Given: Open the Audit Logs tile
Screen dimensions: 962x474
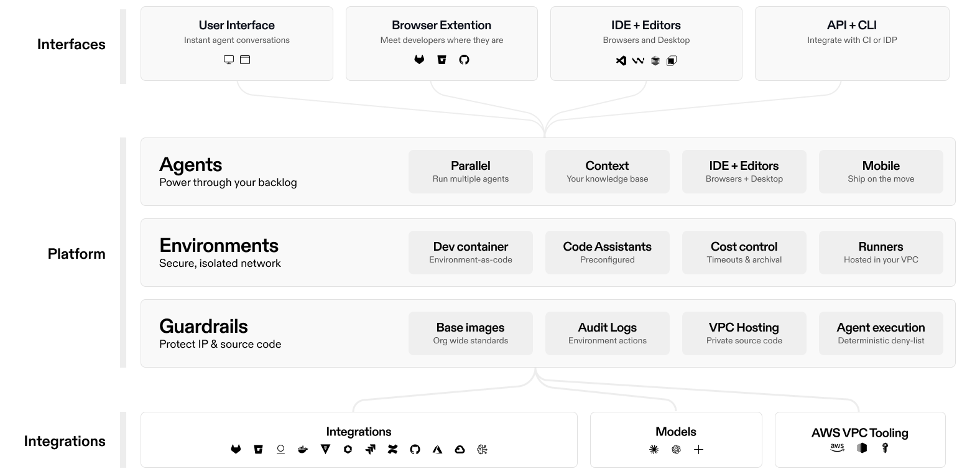Looking at the screenshot, I should [607, 333].
